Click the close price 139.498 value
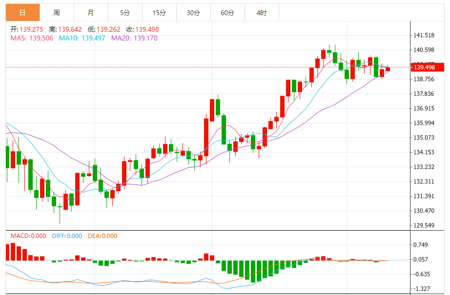 tap(147, 30)
